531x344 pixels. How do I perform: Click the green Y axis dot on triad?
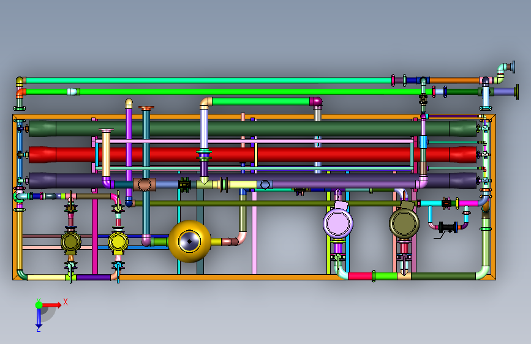[x=39, y=305]
